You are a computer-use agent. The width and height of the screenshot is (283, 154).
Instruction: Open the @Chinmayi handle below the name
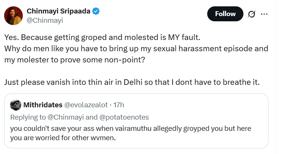45,20
